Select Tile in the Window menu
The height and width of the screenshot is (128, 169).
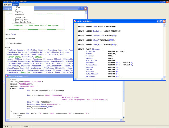coord(16,10)
